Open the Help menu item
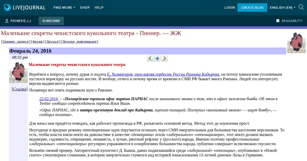This screenshot has width=307, height=161. coord(99,8)
